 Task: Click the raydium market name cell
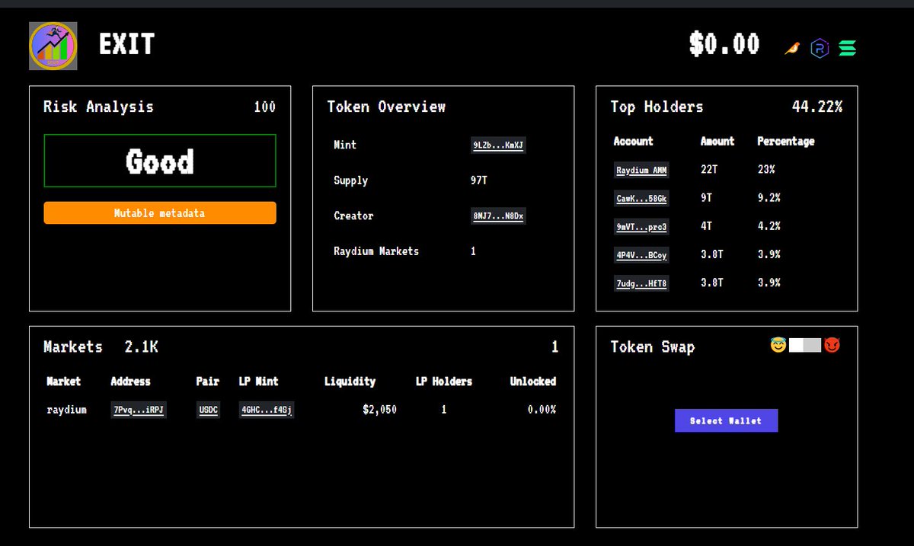coord(66,410)
